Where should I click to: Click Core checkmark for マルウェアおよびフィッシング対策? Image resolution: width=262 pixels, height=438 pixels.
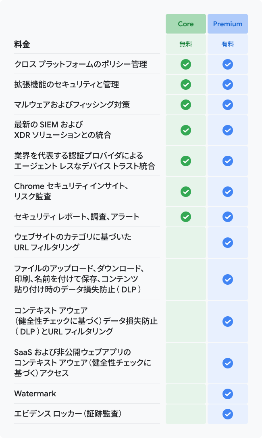185,105
